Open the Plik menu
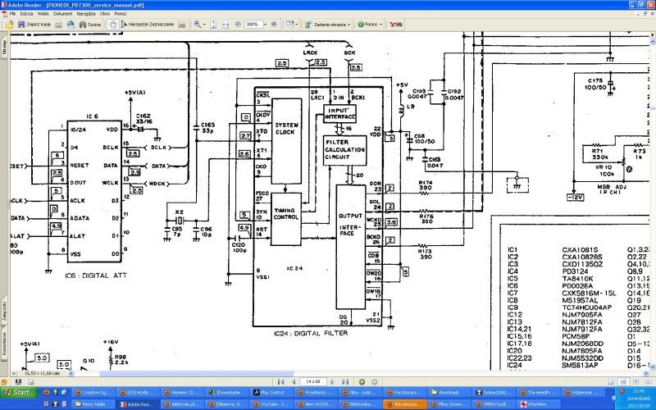Viewport: 656px width, 410px height. pyautogui.click(x=12, y=14)
